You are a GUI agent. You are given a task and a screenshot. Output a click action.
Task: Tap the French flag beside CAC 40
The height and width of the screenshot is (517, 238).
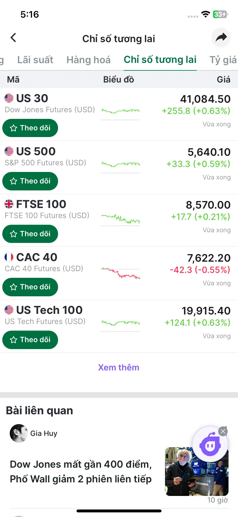9,257
